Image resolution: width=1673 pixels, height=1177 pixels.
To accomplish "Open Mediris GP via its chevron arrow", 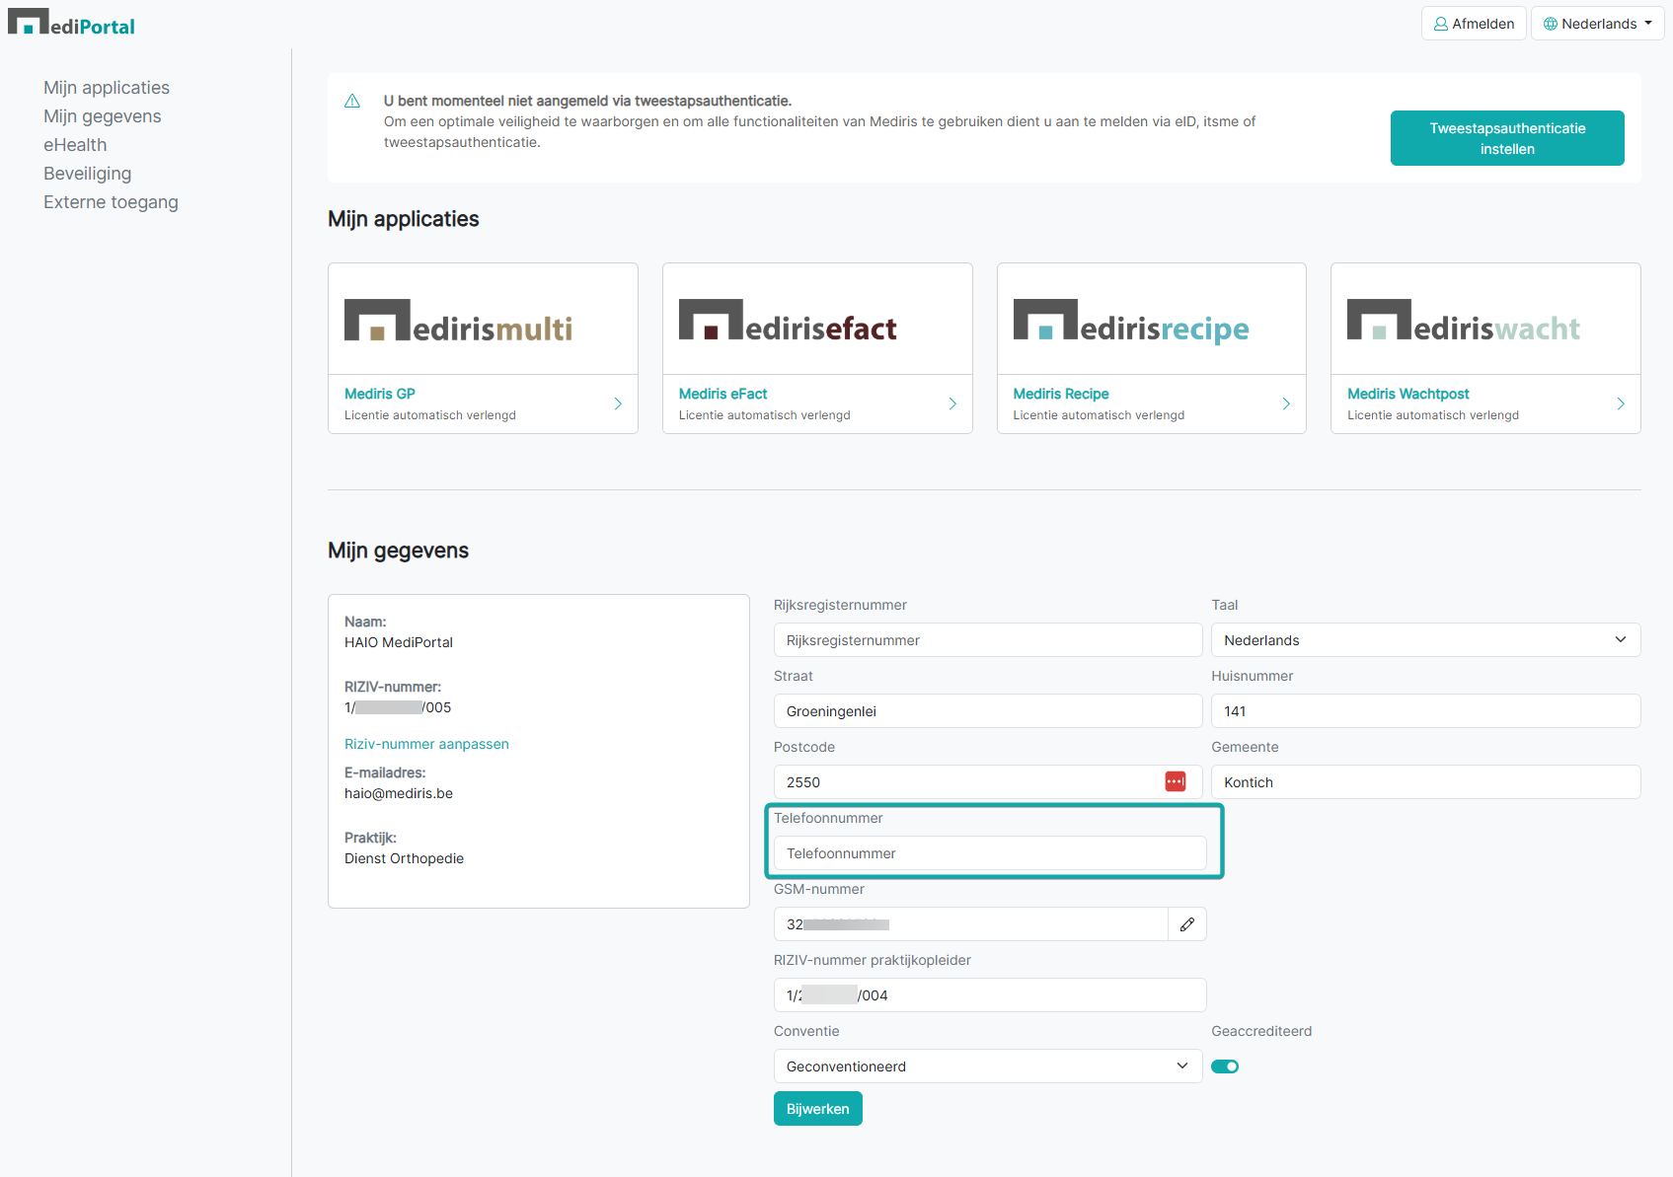I will point(618,404).
